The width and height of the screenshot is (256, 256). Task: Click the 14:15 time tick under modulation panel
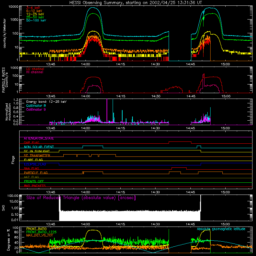coord(121,128)
